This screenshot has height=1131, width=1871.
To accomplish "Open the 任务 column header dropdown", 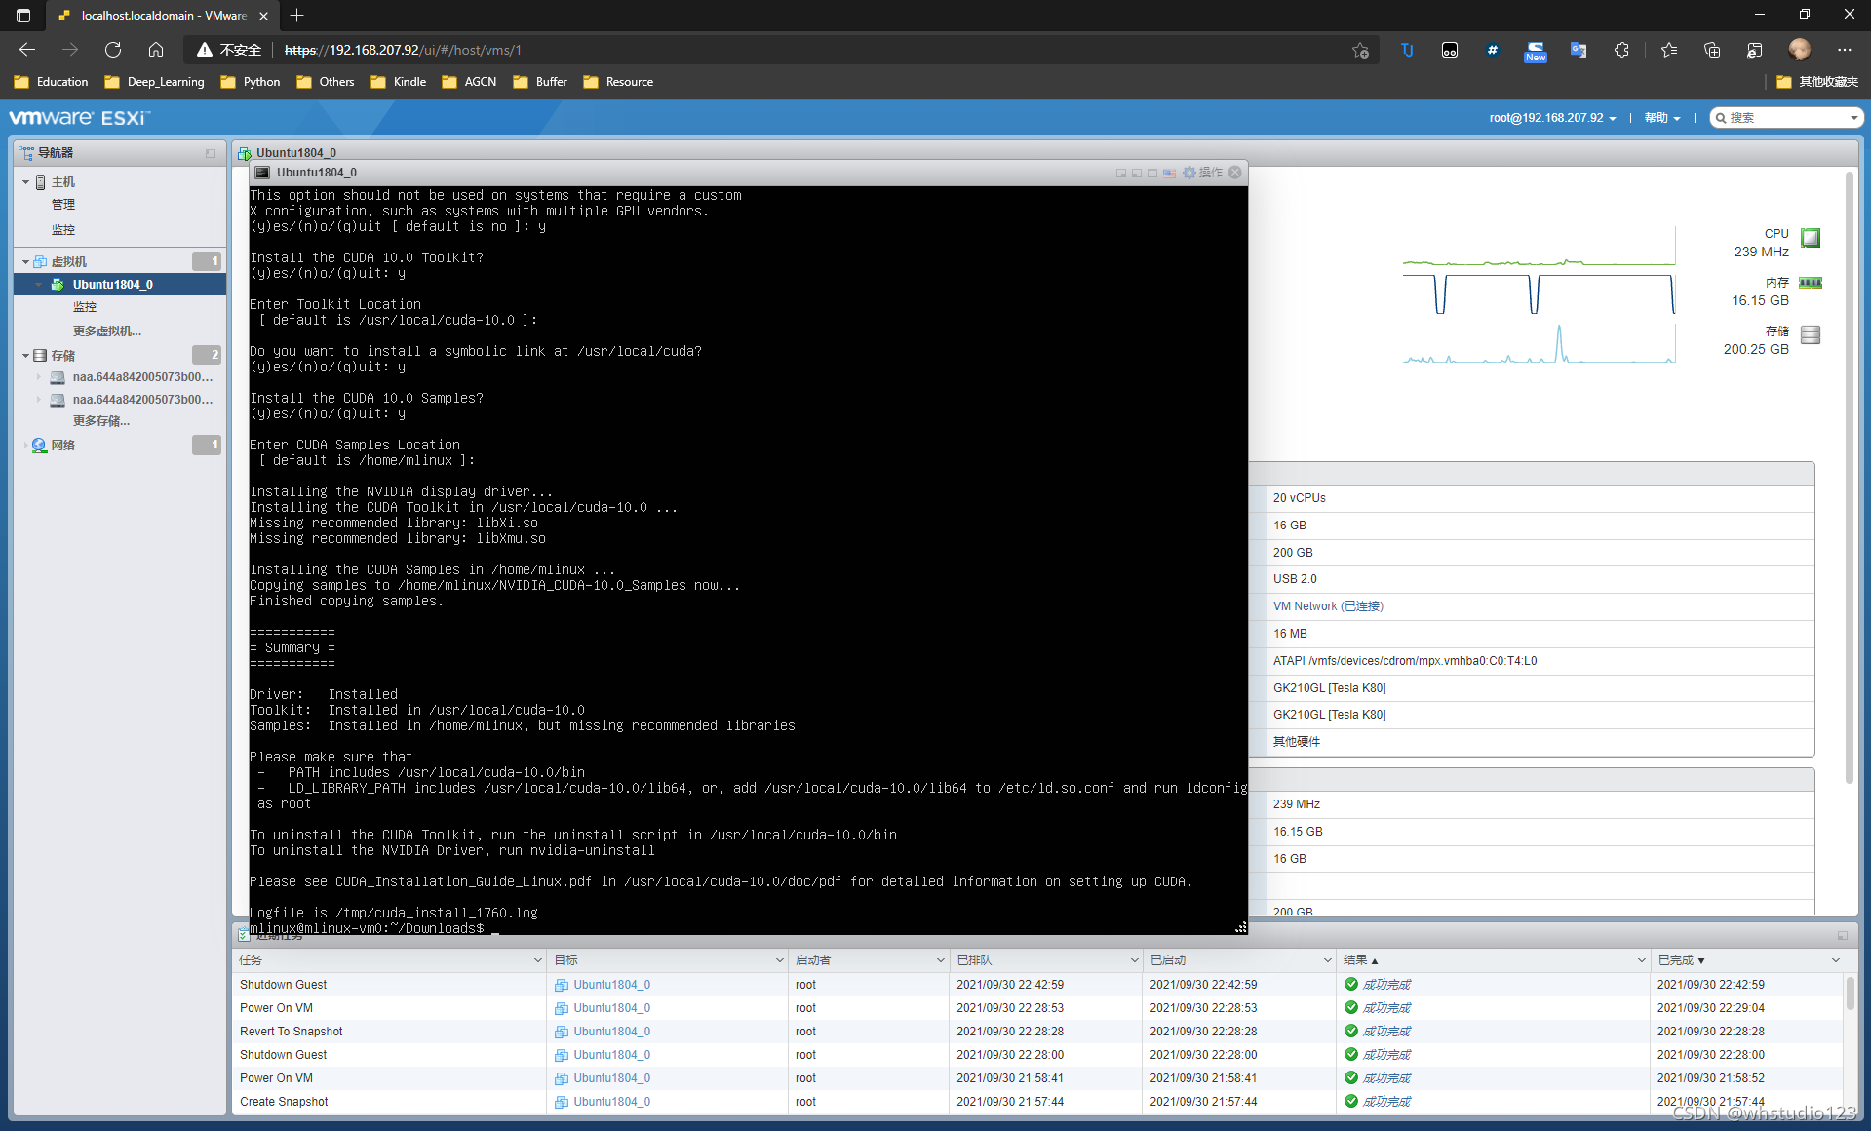I will [x=537, y=960].
